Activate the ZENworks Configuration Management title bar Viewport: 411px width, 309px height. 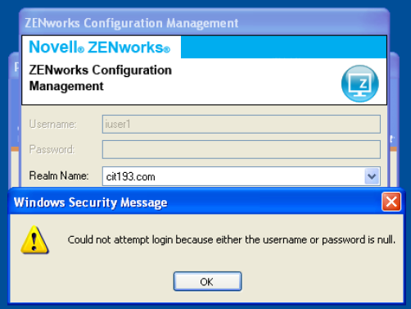coord(204,23)
